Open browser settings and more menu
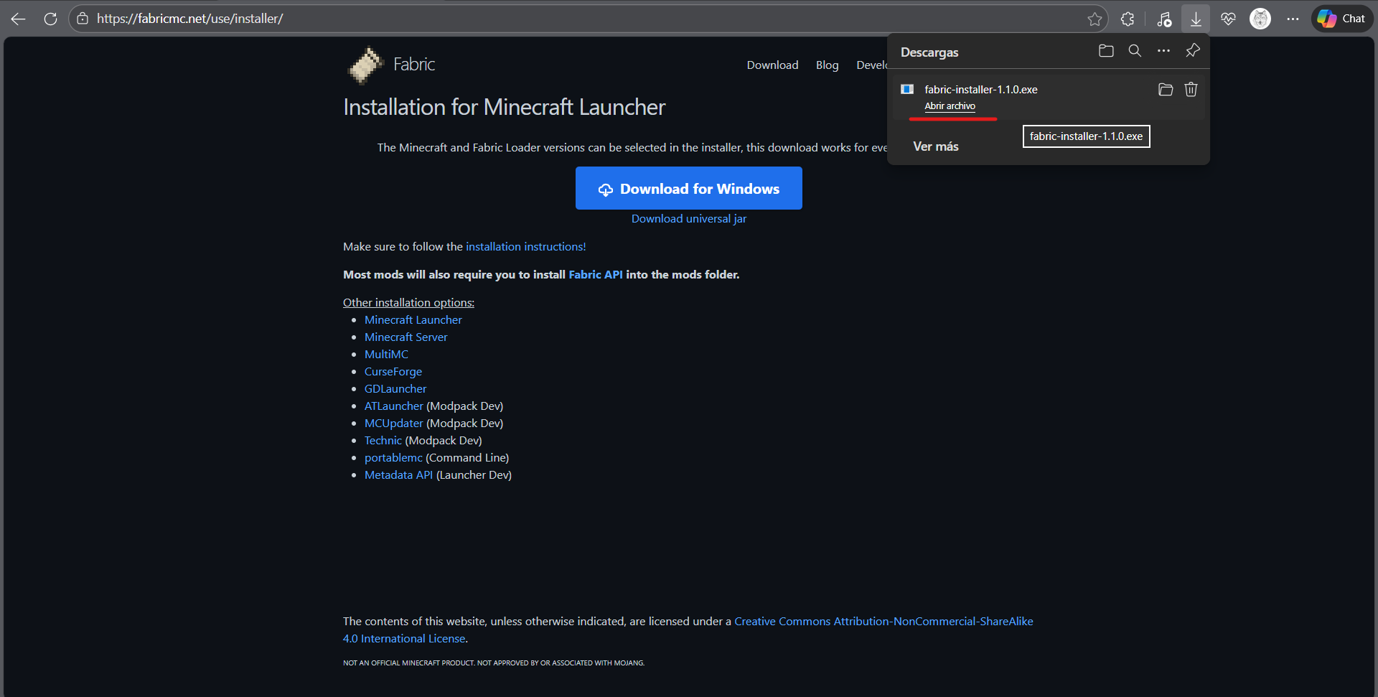Viewport: 1378px width, 697px height. (1293, 19)
